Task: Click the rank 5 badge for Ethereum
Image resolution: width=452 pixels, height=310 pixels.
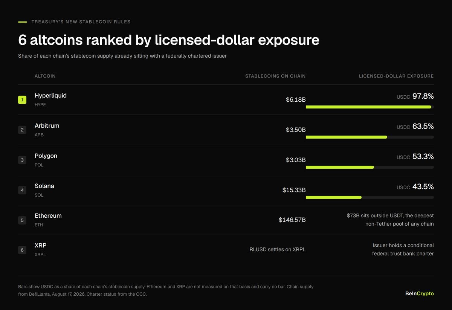Action: coord(22,220)
